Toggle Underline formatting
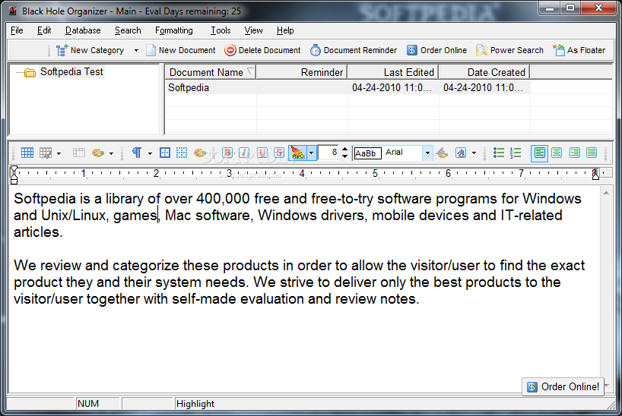Screen dimensions: 622x416 click(x=262, y=153)
